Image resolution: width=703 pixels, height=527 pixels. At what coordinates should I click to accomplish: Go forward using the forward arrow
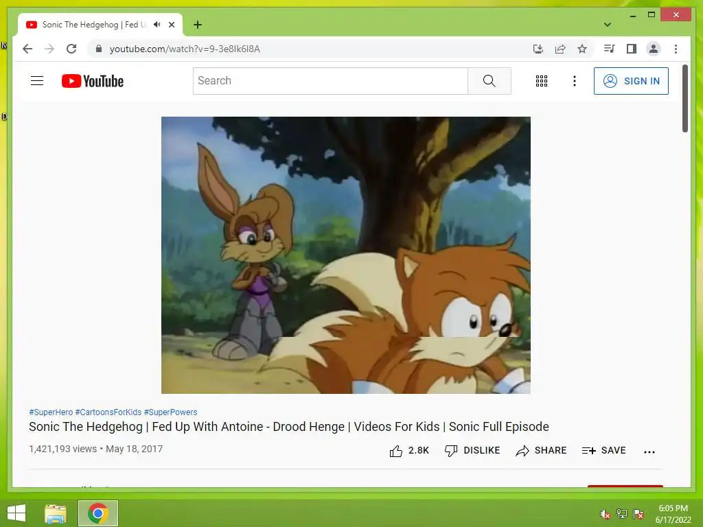click(x=49, y=49)
